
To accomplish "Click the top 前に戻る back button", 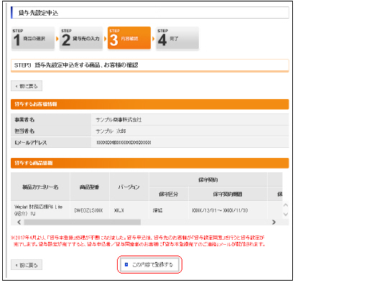I will tap(27, 86).
